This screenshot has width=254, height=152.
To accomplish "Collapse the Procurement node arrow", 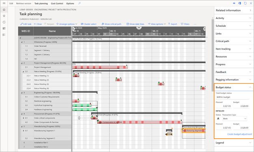I will click(22, 114).
